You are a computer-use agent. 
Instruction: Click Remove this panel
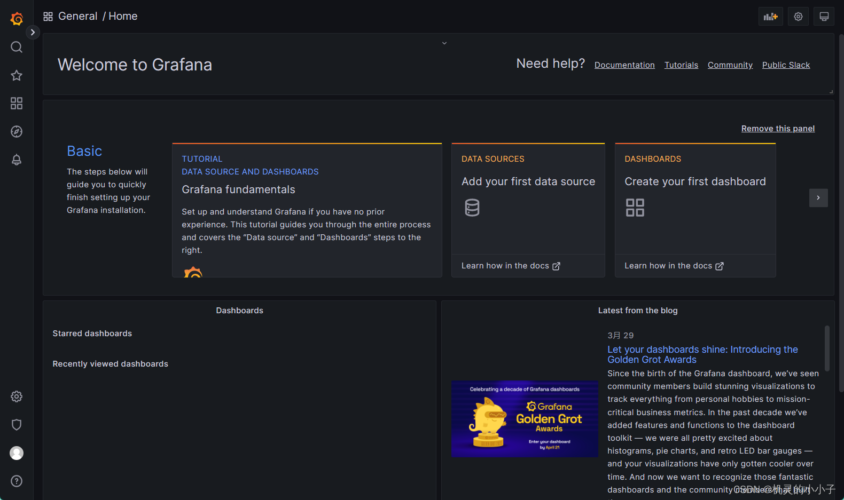click(x=778, y=129)
